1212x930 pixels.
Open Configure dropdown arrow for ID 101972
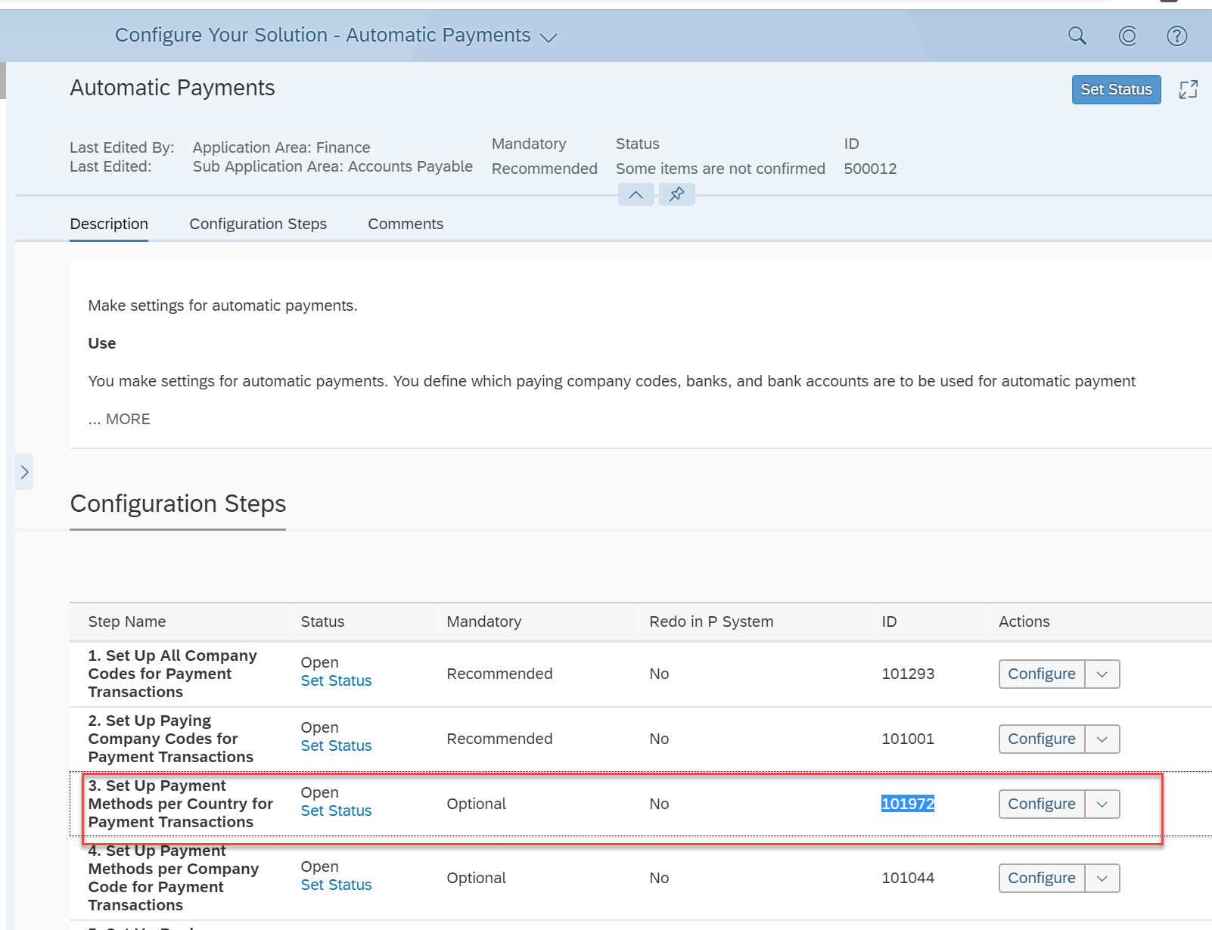[x=1102, y=804]
